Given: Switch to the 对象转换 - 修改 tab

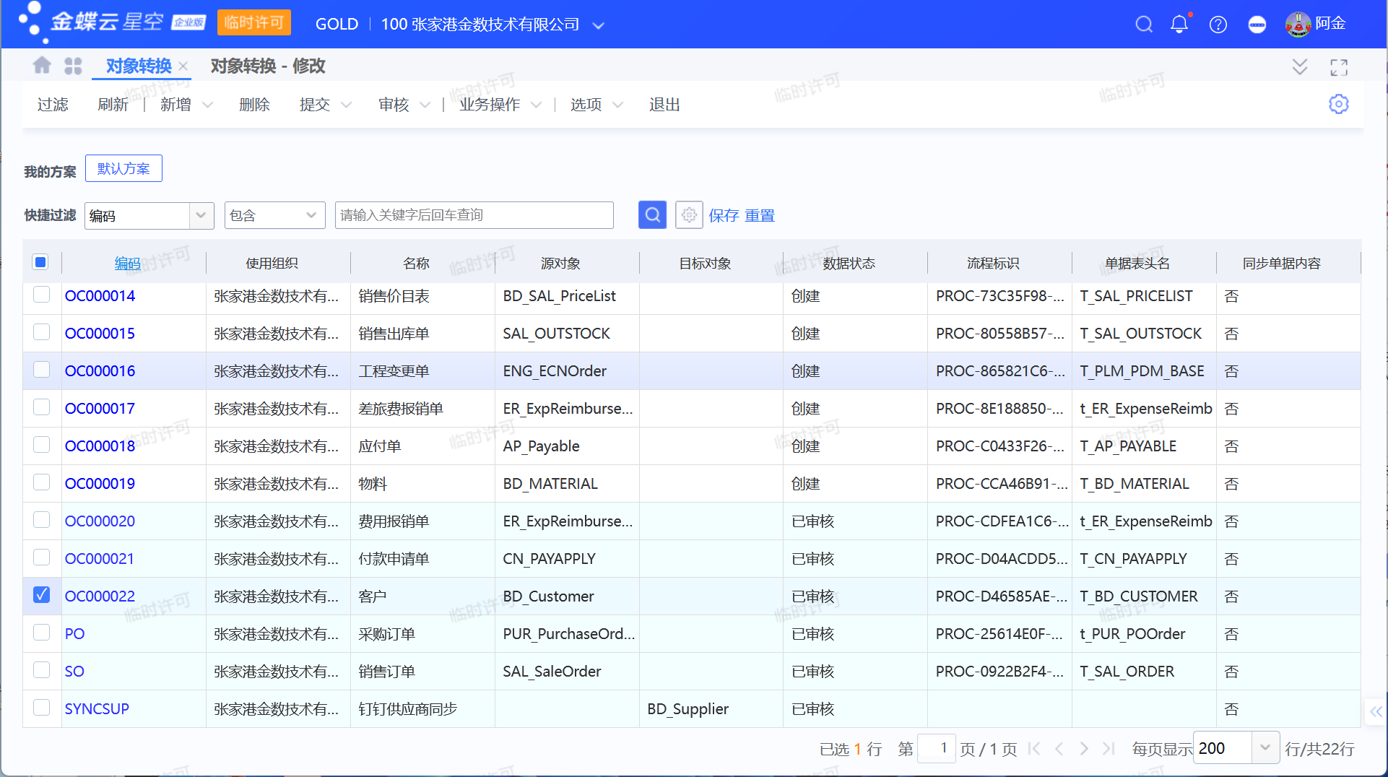Looking at the screenshot, I should coord(268,66).
